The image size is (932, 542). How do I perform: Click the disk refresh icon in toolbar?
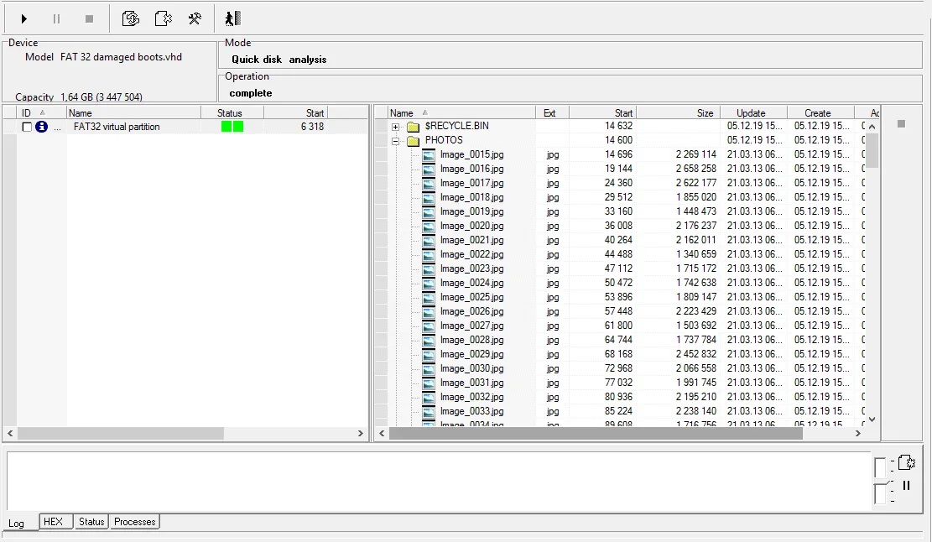[131, 18]
